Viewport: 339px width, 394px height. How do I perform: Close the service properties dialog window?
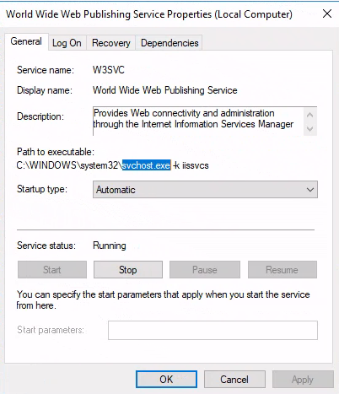(x=327, y=13)
